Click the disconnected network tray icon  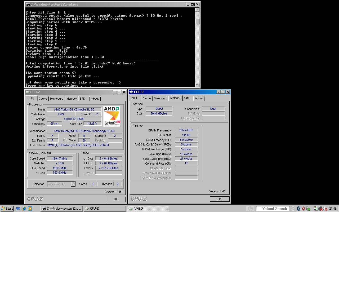click(320, 209)
